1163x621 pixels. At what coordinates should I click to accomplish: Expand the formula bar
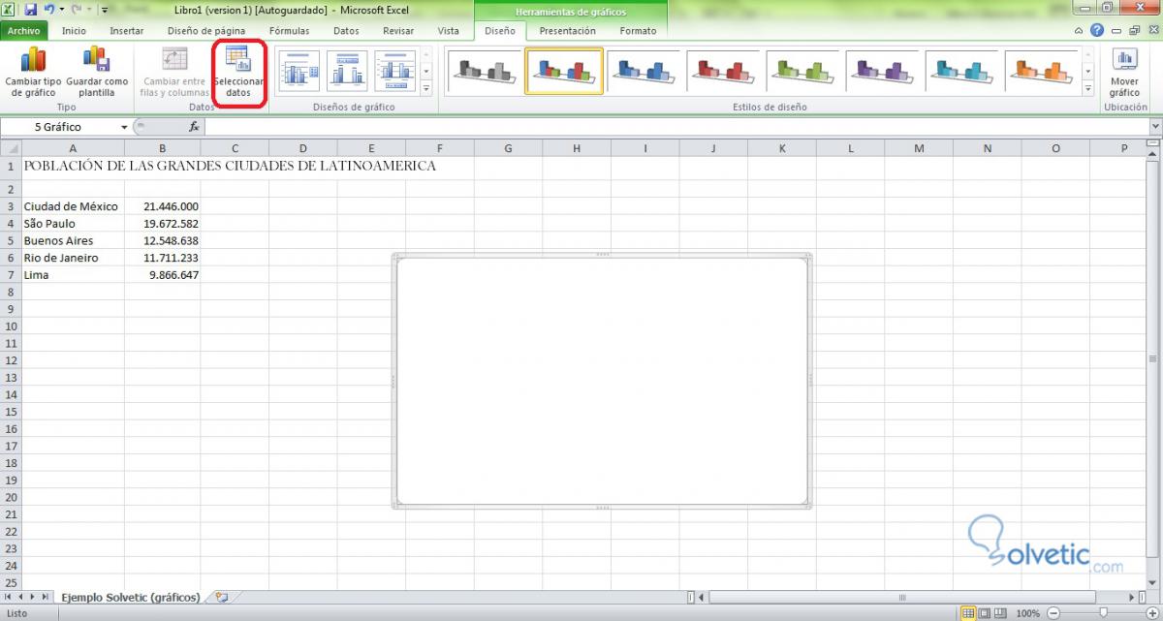tap(1154, 127)
